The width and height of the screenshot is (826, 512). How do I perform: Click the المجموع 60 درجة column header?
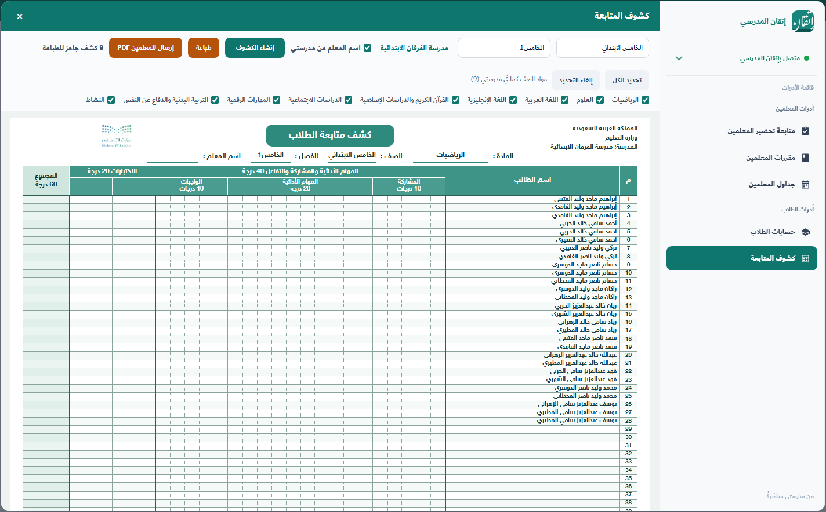click(x=46, y=180)
